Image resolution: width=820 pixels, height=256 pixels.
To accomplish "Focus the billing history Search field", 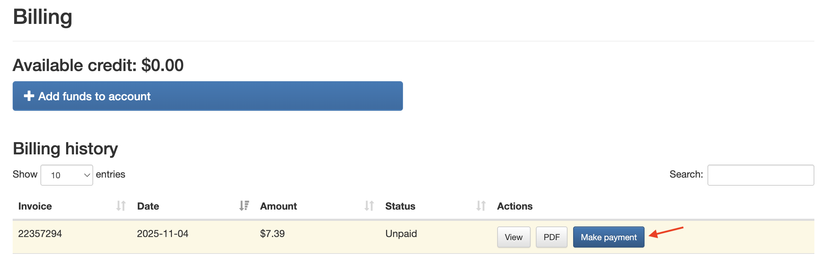I will click(x=761, y=175).
